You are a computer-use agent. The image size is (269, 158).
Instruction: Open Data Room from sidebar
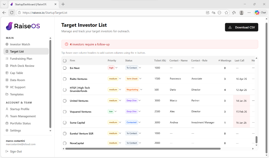[17, 80]
